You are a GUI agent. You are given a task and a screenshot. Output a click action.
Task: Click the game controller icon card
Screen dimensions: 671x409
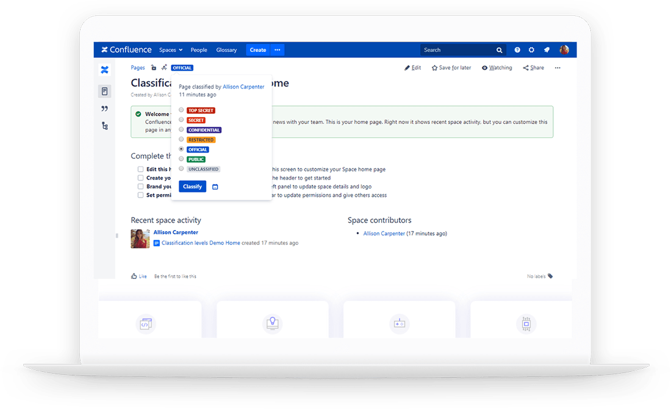400,324
